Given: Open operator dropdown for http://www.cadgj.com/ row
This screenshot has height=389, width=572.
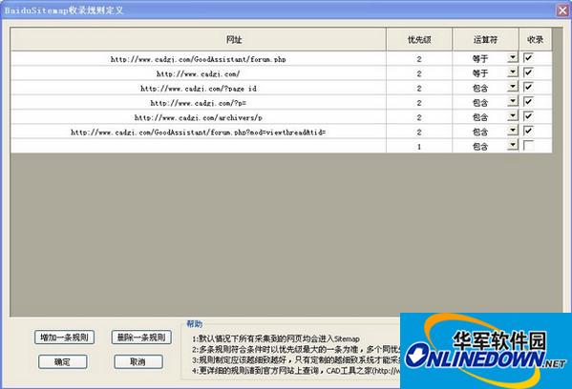Looking at the screenshot, I should click(x=513, y=72).
